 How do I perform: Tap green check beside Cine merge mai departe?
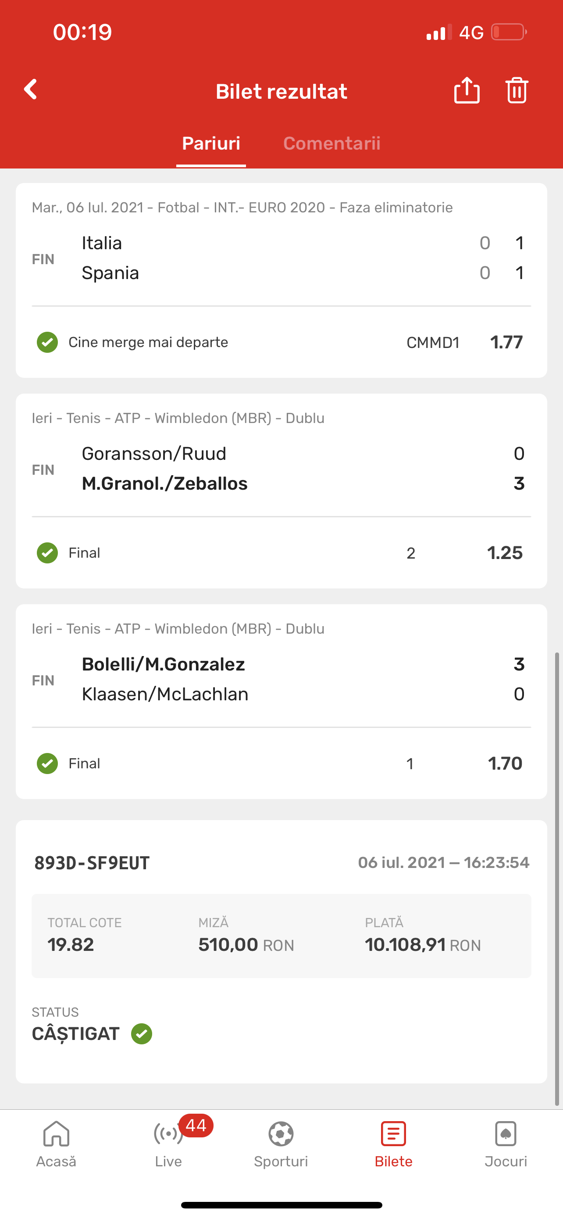(x=47, y=342)
